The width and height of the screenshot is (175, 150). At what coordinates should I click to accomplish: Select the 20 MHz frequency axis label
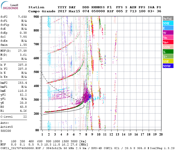(x=161, y=135)
